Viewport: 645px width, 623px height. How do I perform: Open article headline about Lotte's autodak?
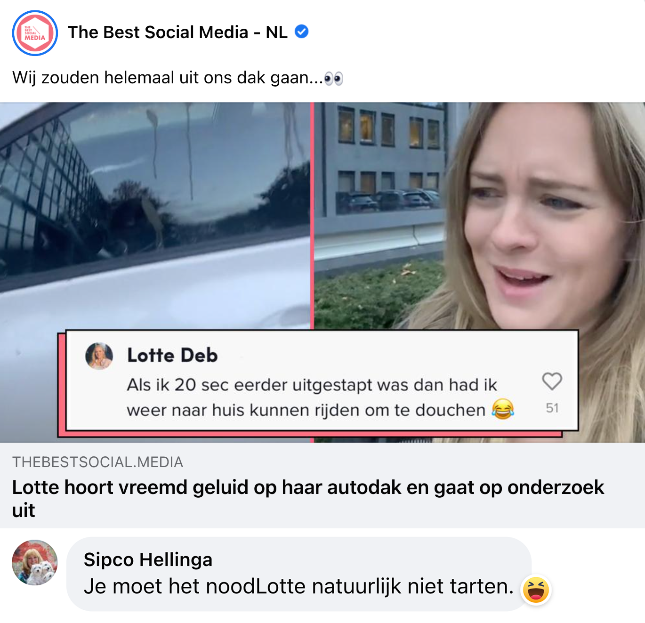point(308,498)
